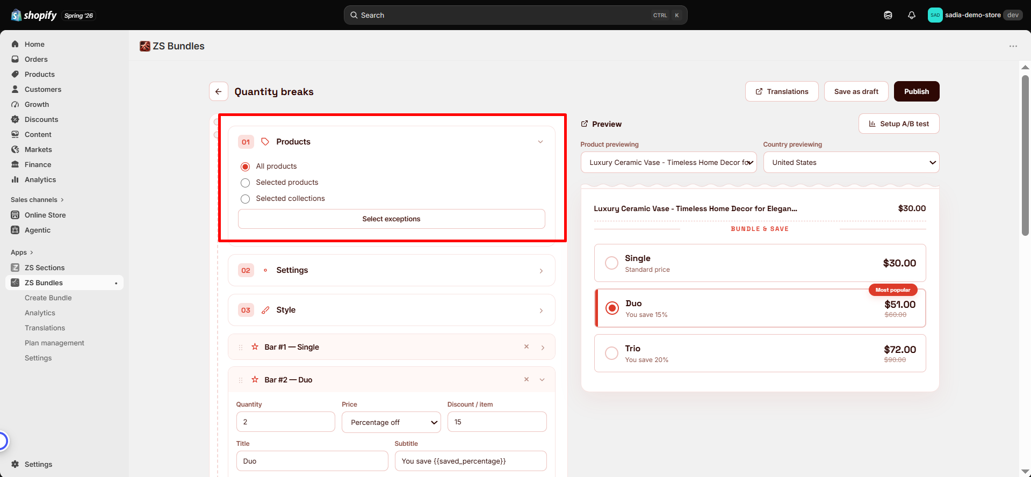Click the brush icon next to Style section

[265, 310]
